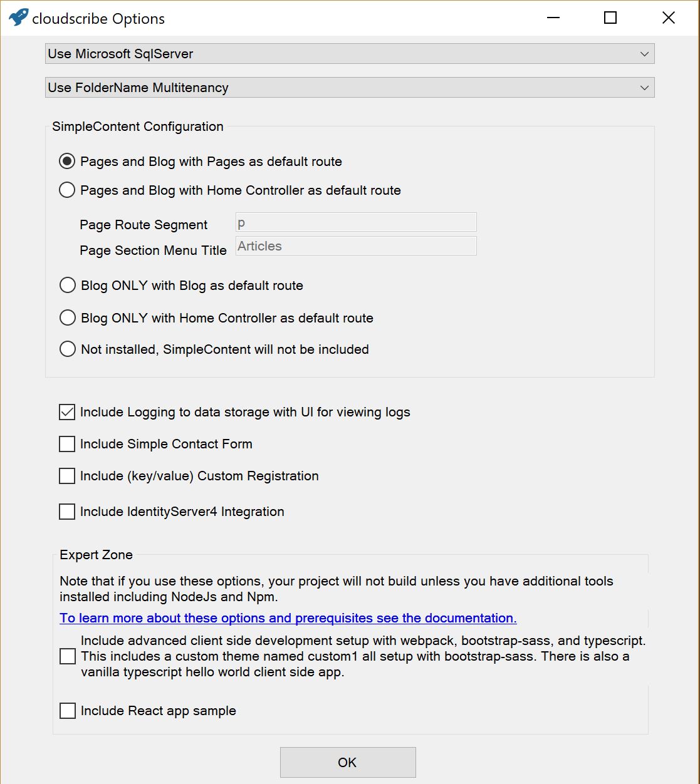The image size is (700, 784).
Task: Open the Microsoft SqlServer database dropdown
Action: point(350,54)
